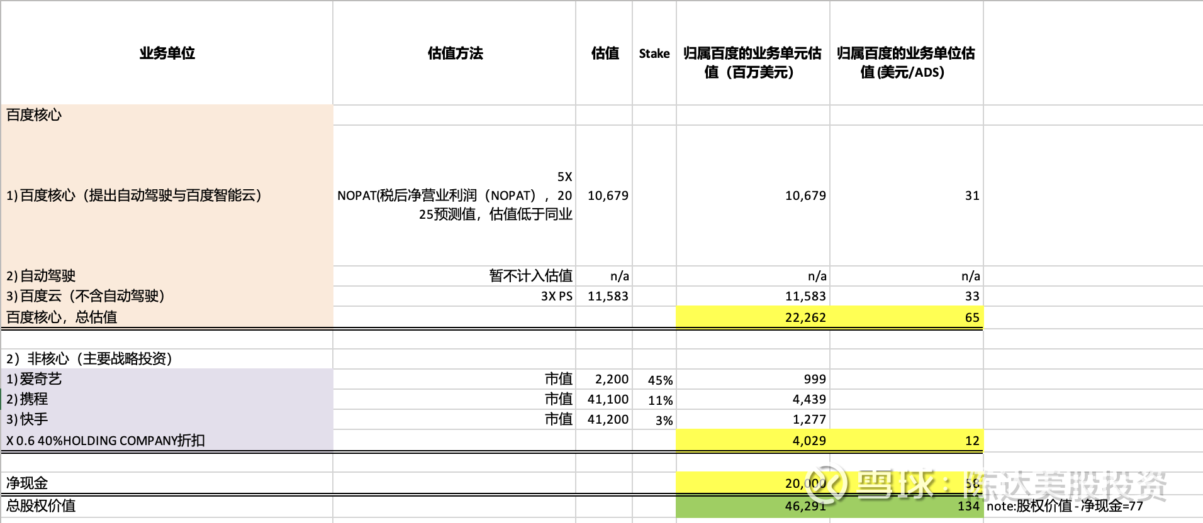Click the 百度核心，总估值 label
The width and height of the screenshot is (1203, 523).
tap(167, 317)
